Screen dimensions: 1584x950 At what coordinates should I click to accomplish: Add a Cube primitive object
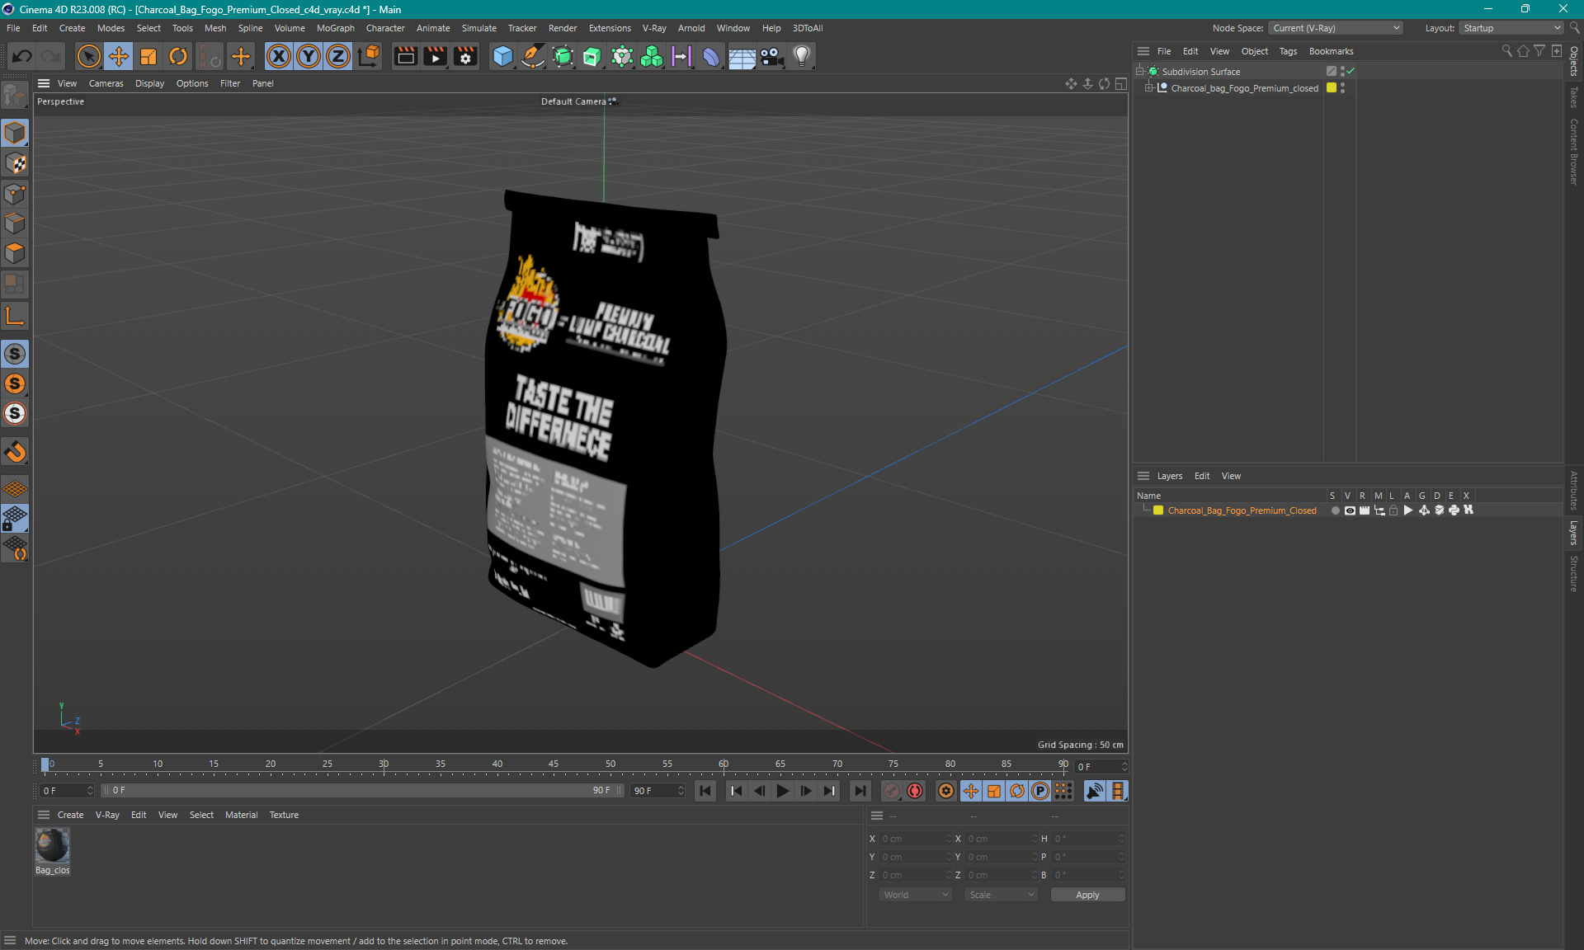502,56
